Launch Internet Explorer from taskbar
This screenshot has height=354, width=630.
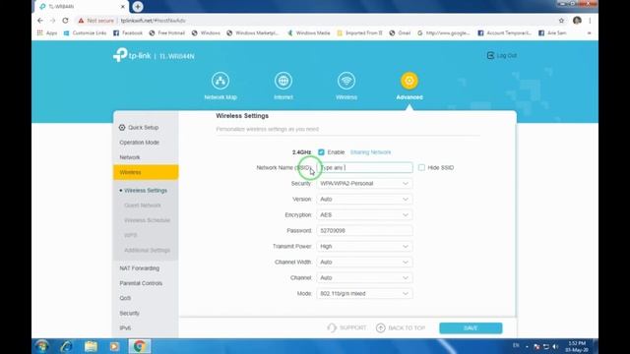(66, 346)
